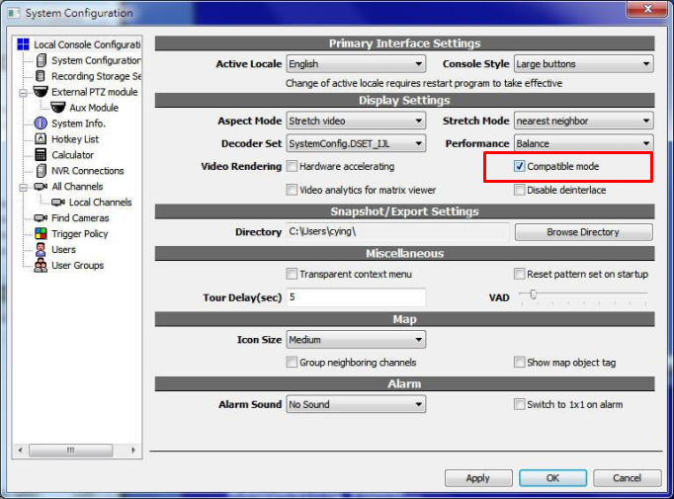Click the Cancel button
The image size is (674, 499).
coord(628,478)
